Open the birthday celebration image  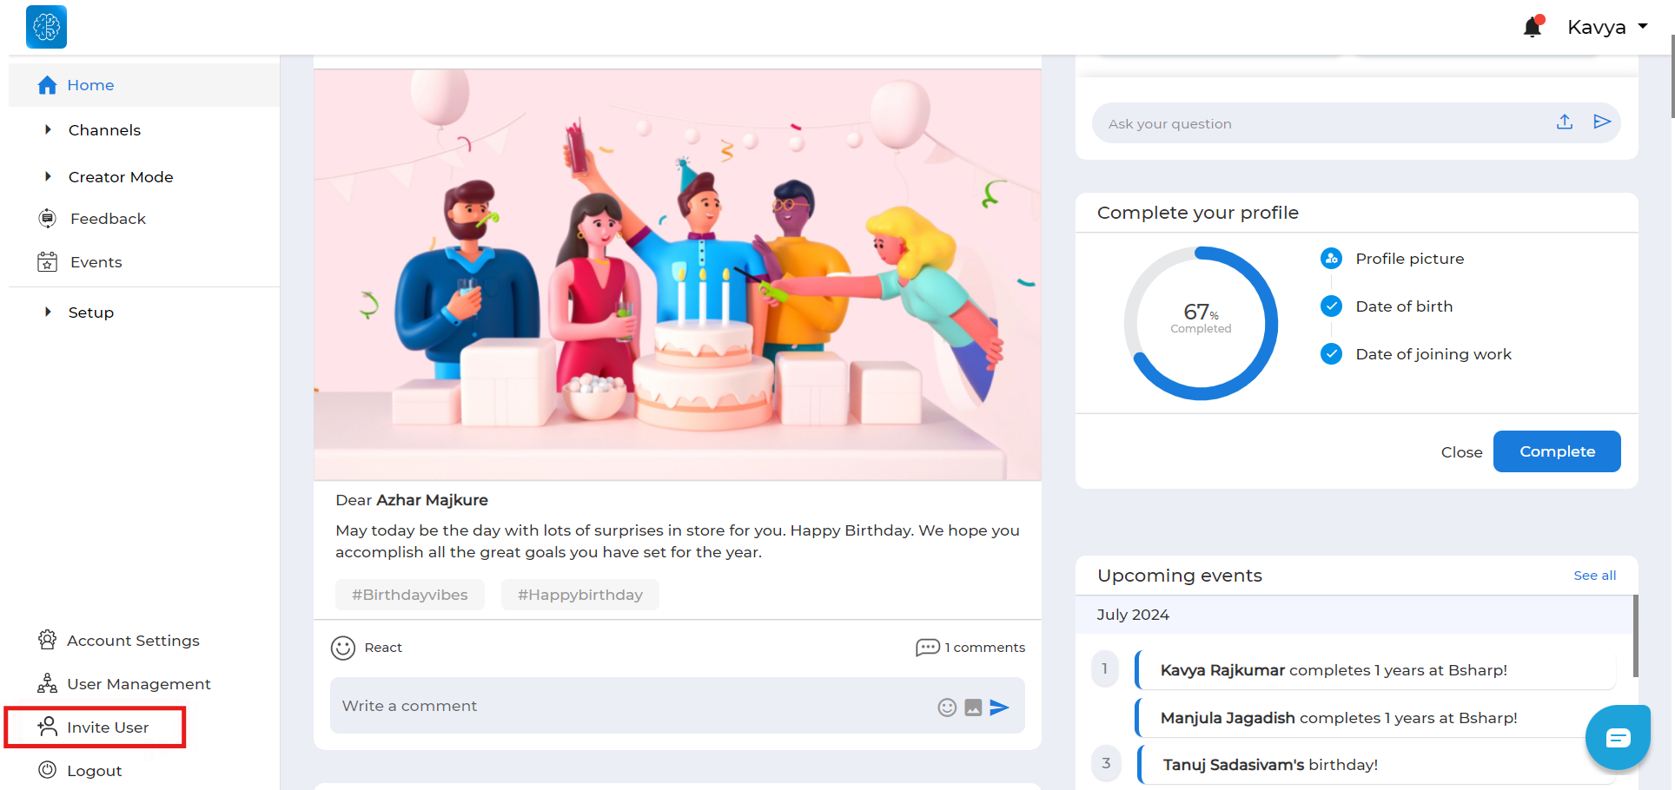pos(678,274)
